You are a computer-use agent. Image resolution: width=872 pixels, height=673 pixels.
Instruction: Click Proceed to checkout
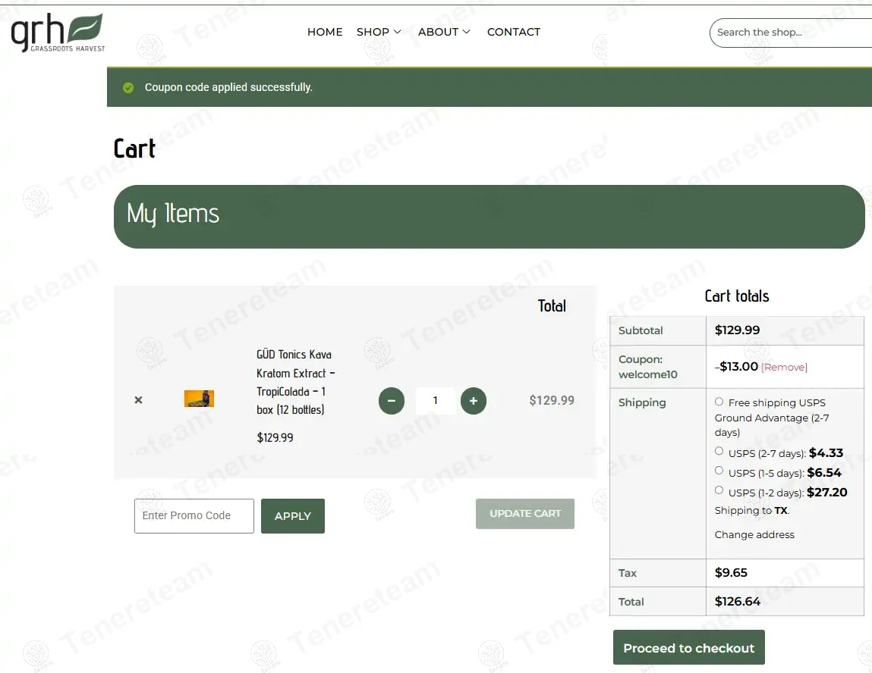coord(688,647)
